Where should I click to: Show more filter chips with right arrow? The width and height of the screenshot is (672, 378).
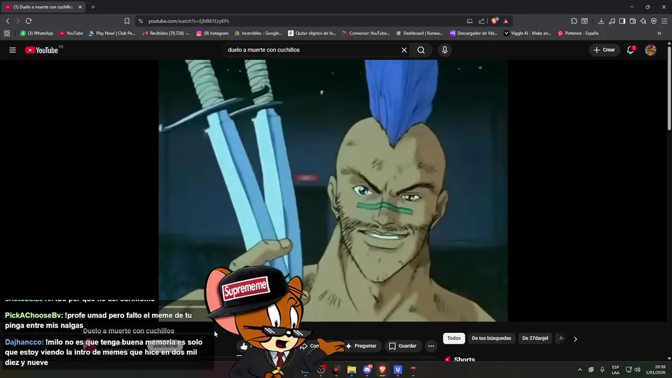[575, 339]
